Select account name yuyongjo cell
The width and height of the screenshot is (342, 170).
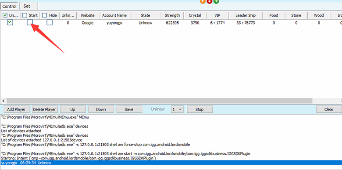pyautogui.click(x=114, y=23)
